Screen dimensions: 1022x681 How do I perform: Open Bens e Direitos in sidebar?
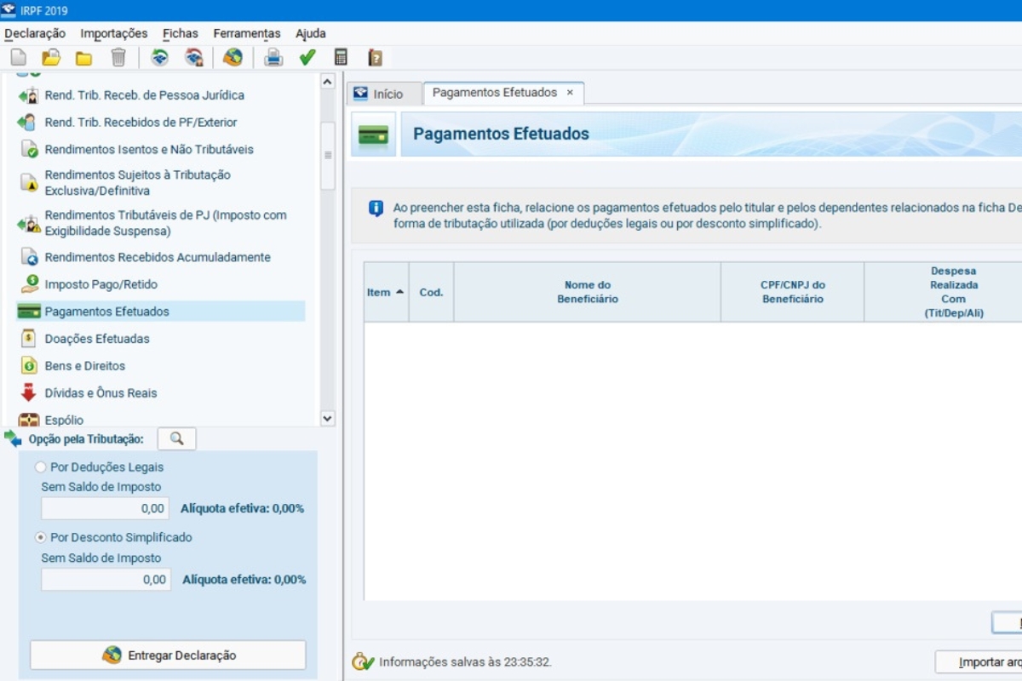(x=84, y=366)
